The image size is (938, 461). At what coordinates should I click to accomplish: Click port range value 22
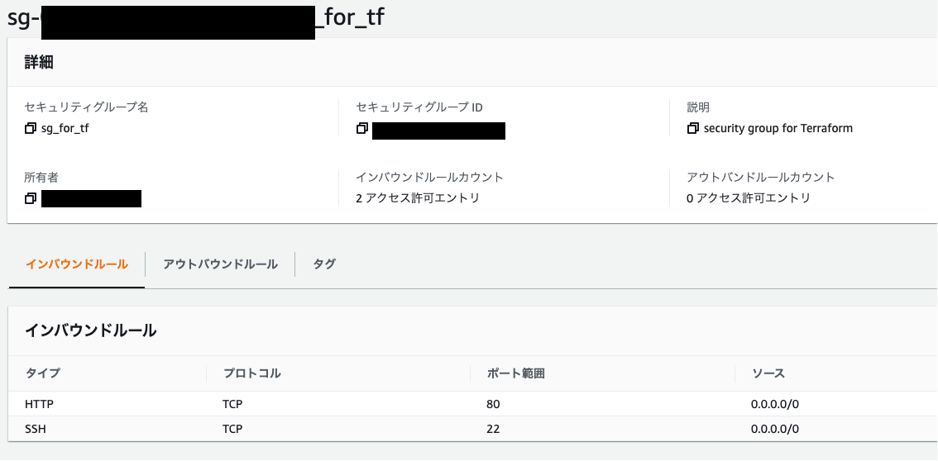point(493,430)
